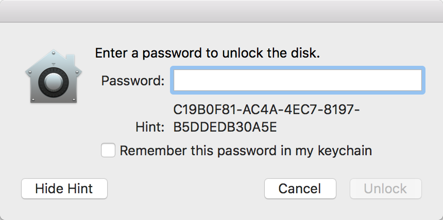Click the FileVault house safe icon
443x220 pixels.
50,77
